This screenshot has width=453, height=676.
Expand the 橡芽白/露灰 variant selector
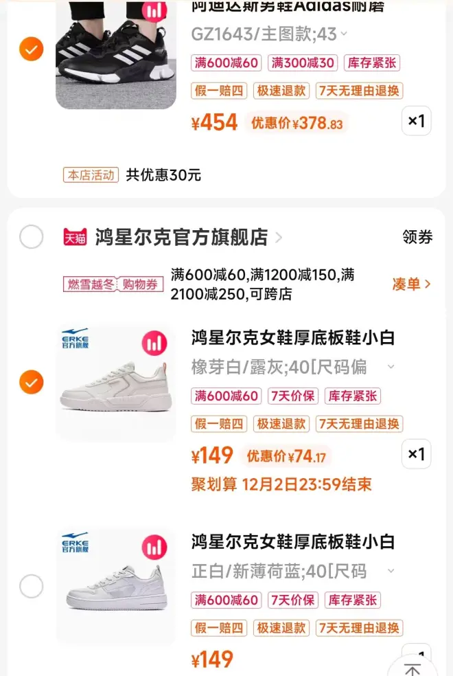click(391, 367)
